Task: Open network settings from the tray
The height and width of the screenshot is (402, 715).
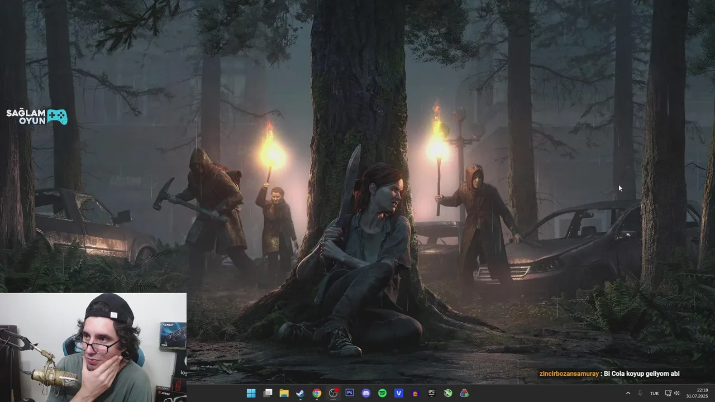Action: pyautogui.click(x=669, y=393)
